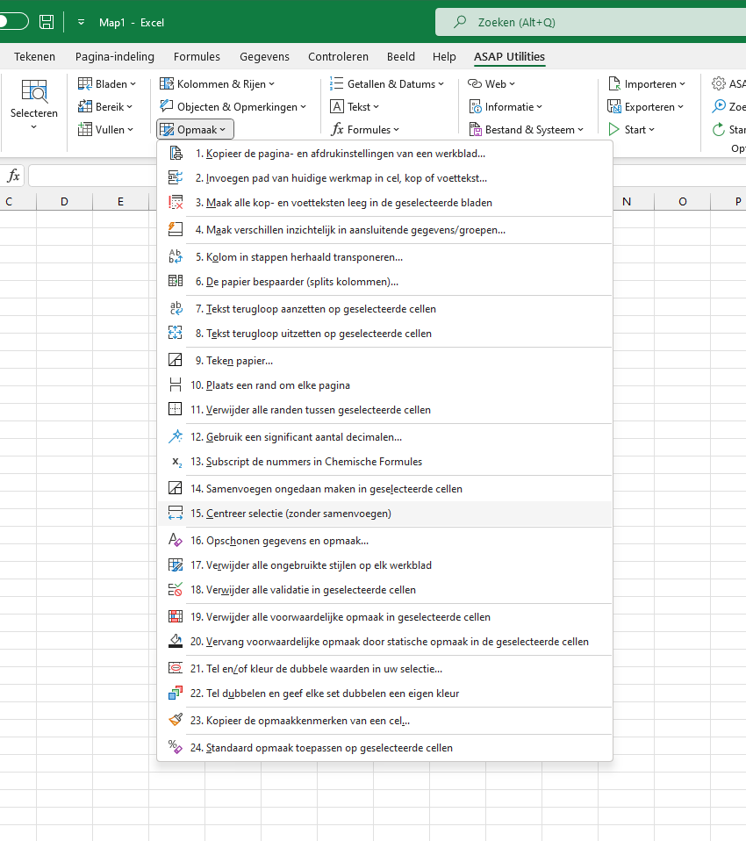This screenshot has height=841, width=746.
Task: Click the Kopieer opmaakkenmerken paintbrush icon
Action: (x=176, y=721)
